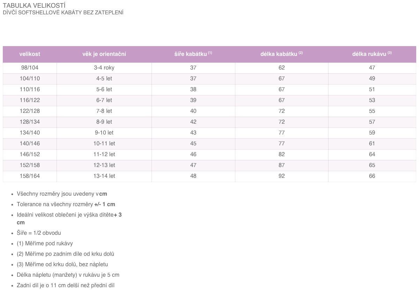
Task: Click sleeve length '51' for 110/116
Action: (x=372, y=89)
